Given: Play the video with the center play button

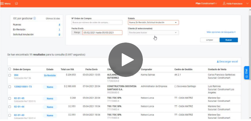Looking at the screenshot, I should coord(125,59).
